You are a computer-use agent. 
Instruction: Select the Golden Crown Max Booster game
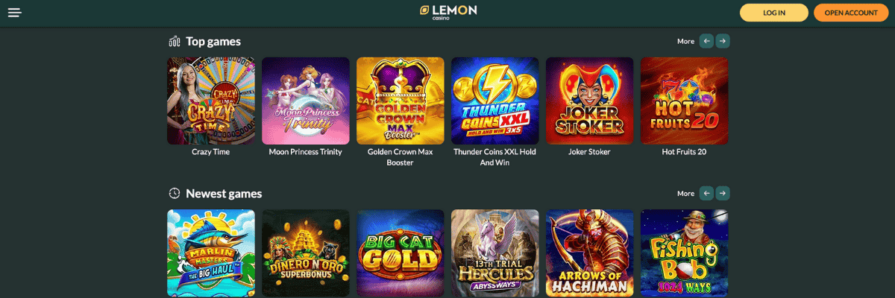400,101
